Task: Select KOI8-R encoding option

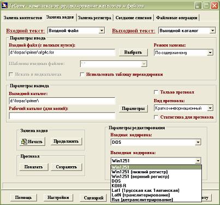Action: (x=156, y=186)
